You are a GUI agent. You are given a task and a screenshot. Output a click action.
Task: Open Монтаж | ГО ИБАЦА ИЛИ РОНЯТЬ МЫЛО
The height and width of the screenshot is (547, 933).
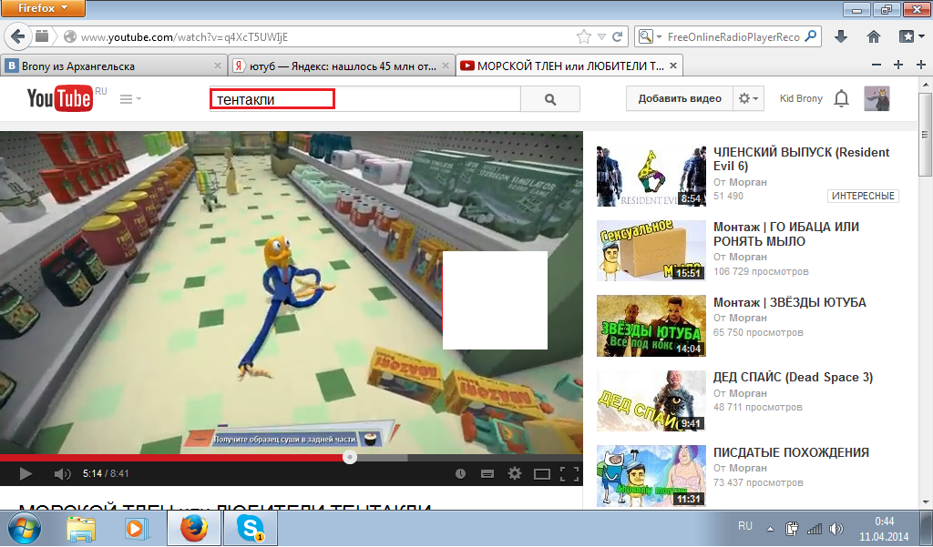coord(786,234)
